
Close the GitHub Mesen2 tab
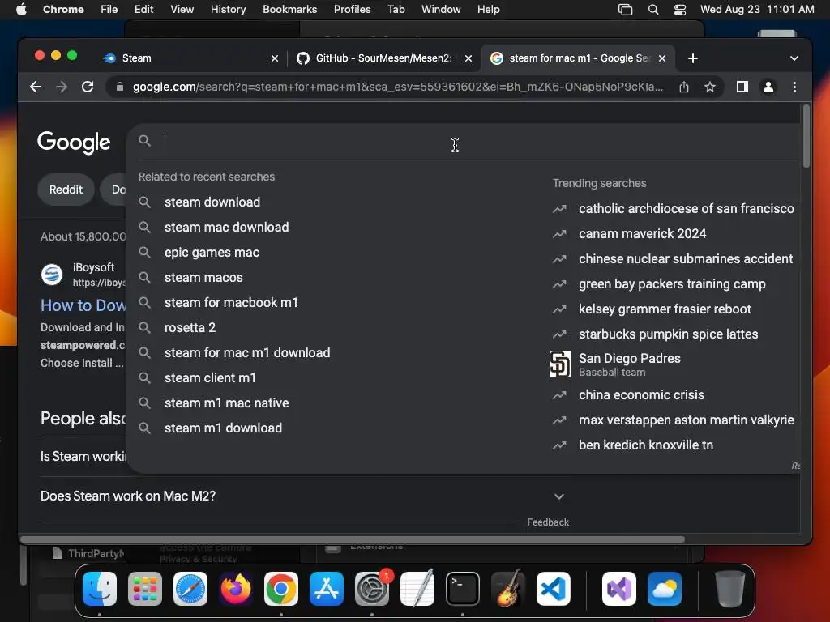click(468, 58)
